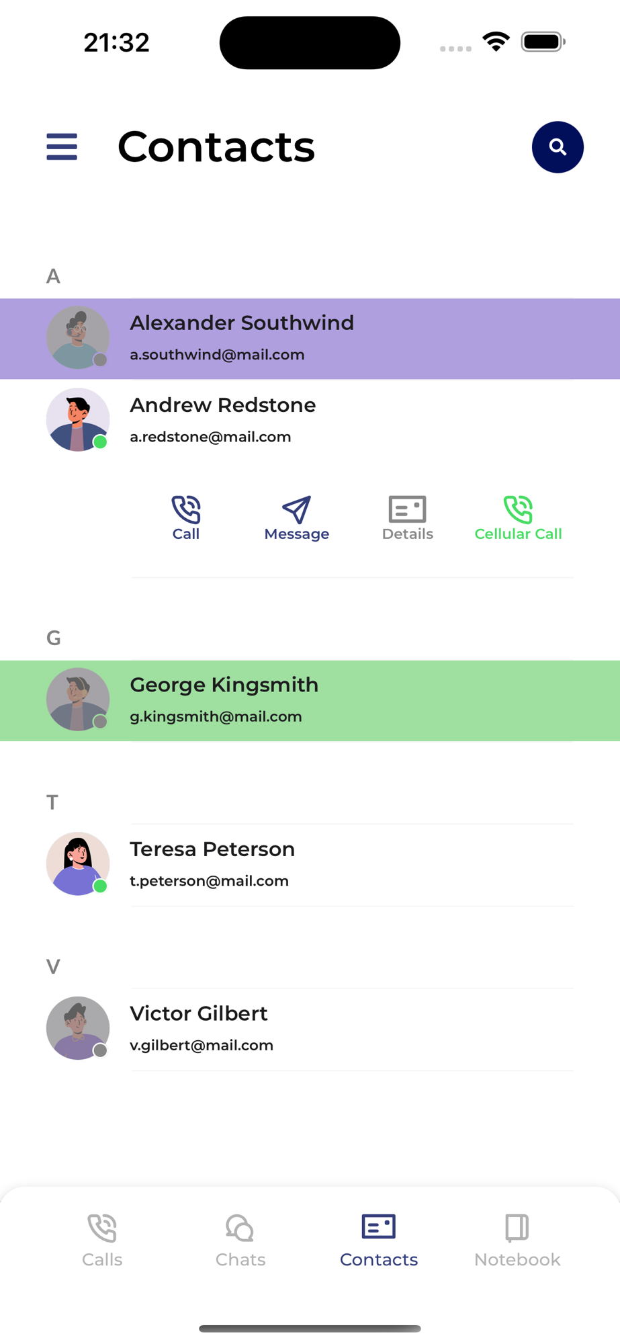This screenshot has width=620, height=1344.
Task: Open the Notebook tab
Action: tap(517, 1241)
